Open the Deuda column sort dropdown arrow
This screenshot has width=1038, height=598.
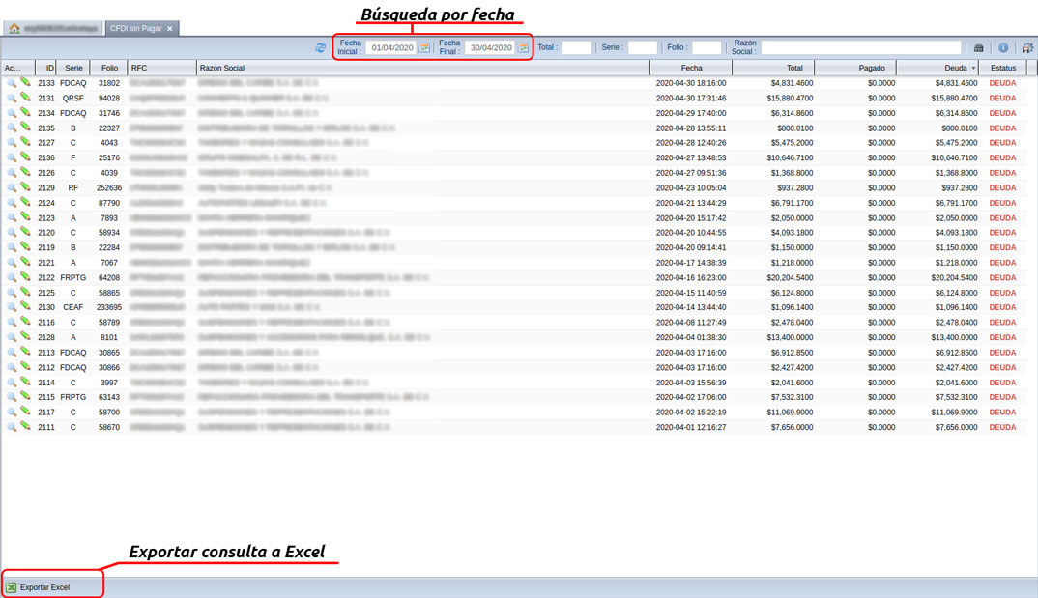(973, 69)
